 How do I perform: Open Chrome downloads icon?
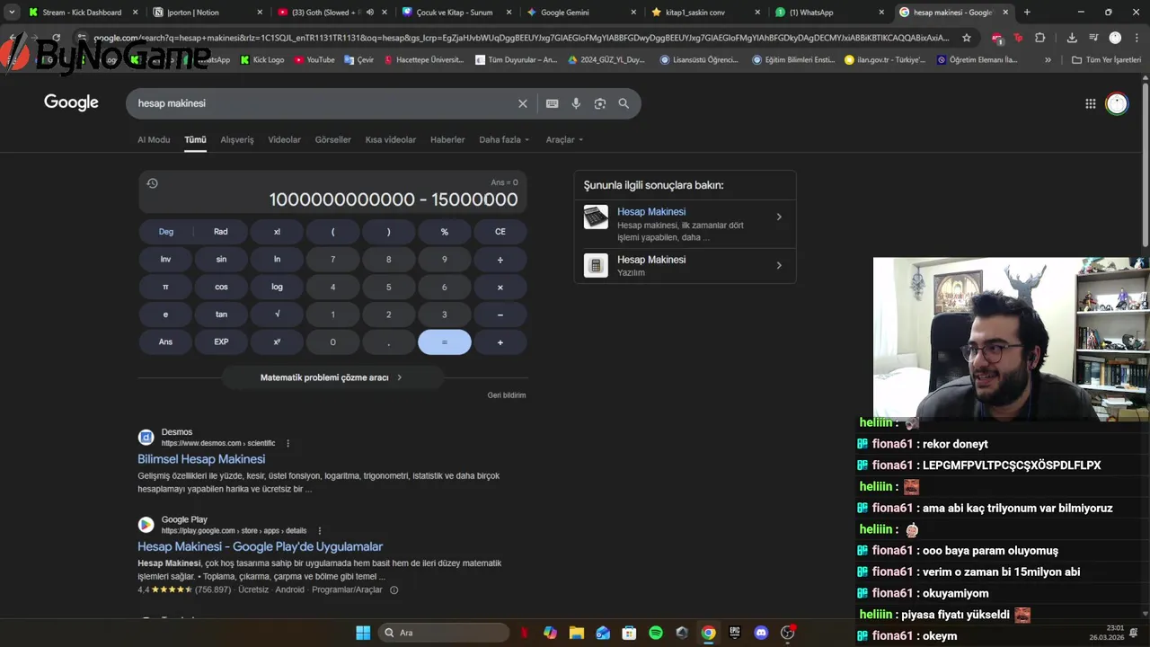(1072, 38)
